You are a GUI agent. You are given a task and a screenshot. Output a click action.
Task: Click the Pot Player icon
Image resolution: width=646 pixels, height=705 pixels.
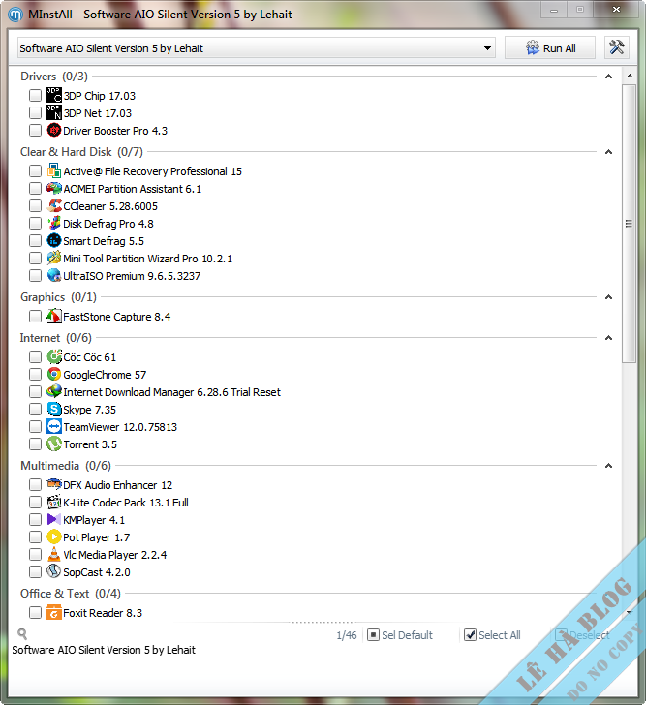pos(54,536)
